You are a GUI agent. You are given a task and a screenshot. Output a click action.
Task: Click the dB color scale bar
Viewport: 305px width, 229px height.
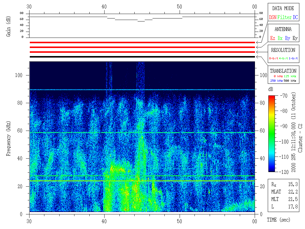(x=272, y=133)
